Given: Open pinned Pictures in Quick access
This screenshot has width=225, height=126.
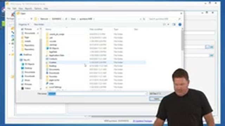Looking at the screenshot, I should [x=28, y=29].
